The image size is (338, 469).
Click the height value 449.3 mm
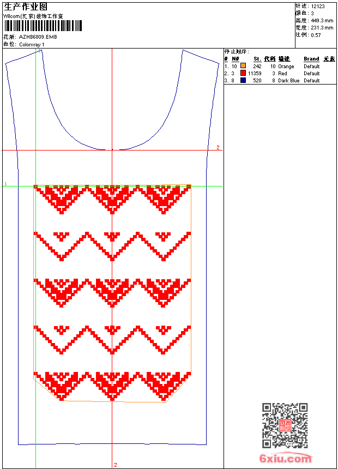coord(322,21)
